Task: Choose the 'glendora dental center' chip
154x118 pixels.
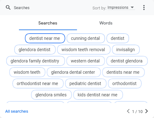Action: 74,72
